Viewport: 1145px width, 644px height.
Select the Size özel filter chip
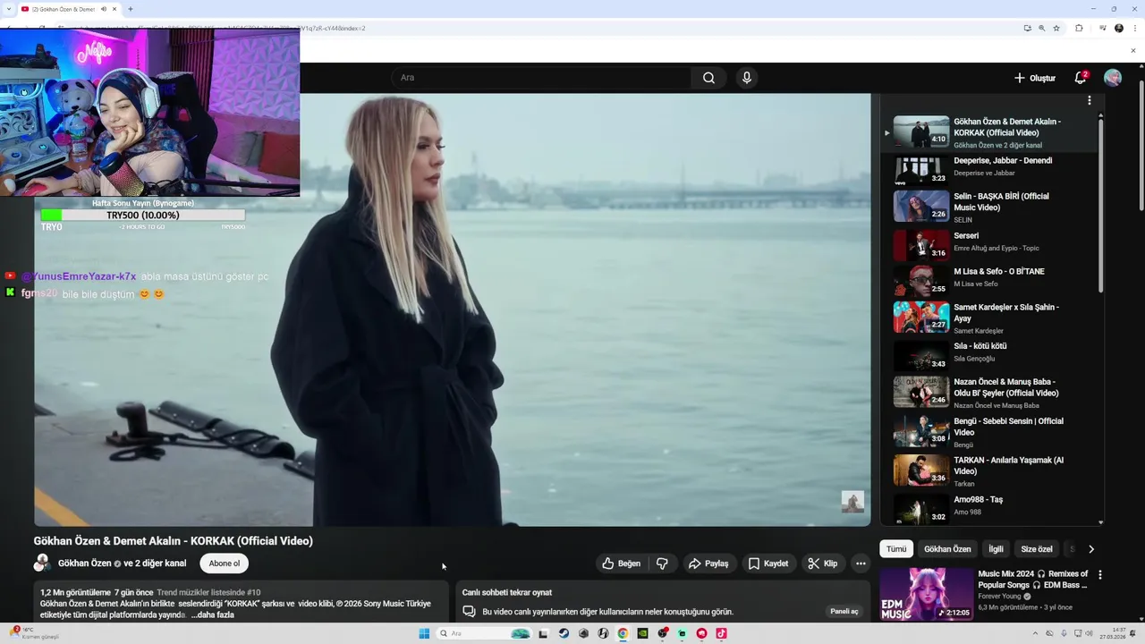[x=1037, y=549]
